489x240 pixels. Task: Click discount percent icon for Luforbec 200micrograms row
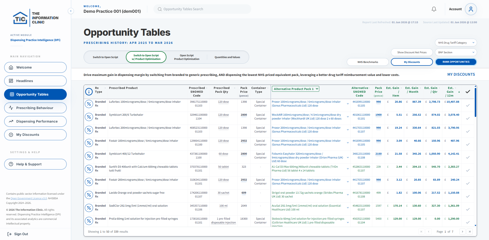(89, 130)
